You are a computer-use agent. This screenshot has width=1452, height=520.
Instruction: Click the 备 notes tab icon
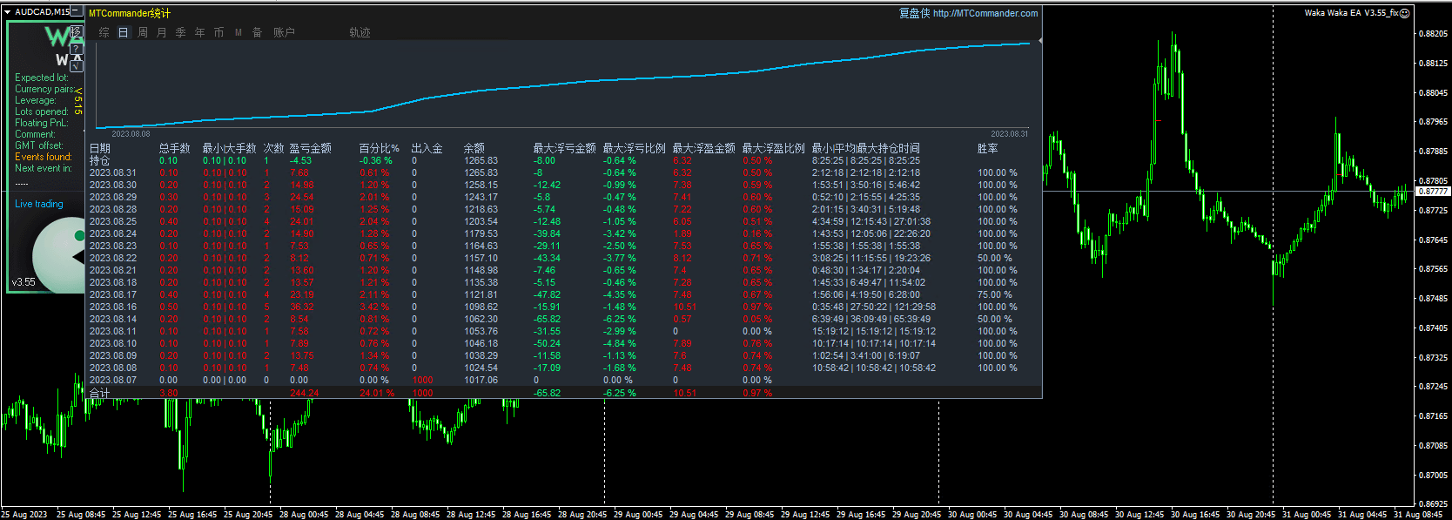tap(257, 32)
